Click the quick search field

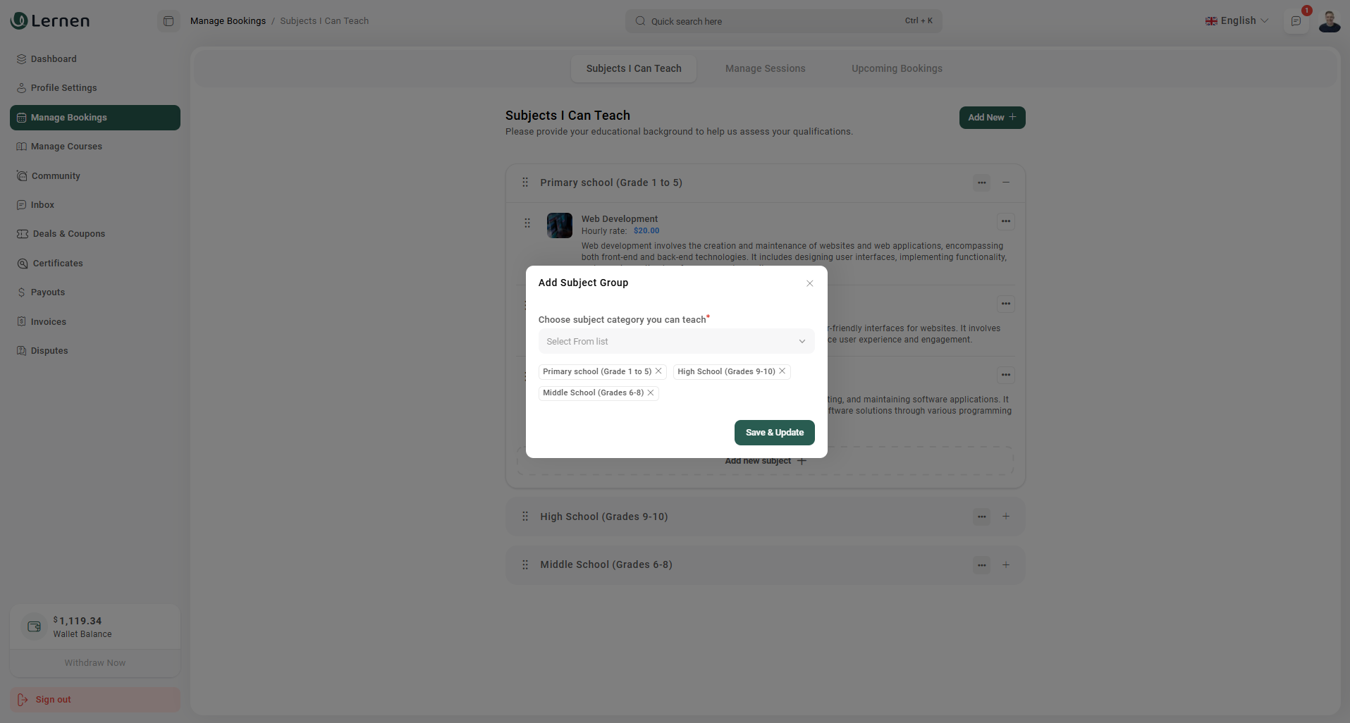coord(783,21)
